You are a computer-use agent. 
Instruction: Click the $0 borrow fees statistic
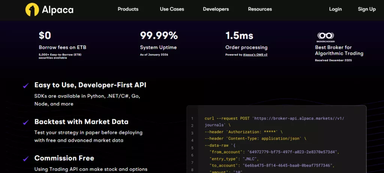45,36
